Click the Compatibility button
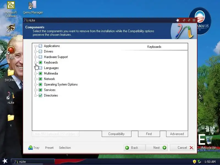This screenshot has height=165, width=220. [116, 134]
